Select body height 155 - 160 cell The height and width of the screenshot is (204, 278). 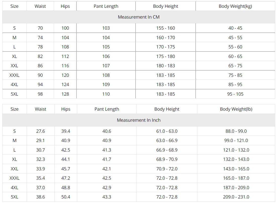click(x=166, y=28)
